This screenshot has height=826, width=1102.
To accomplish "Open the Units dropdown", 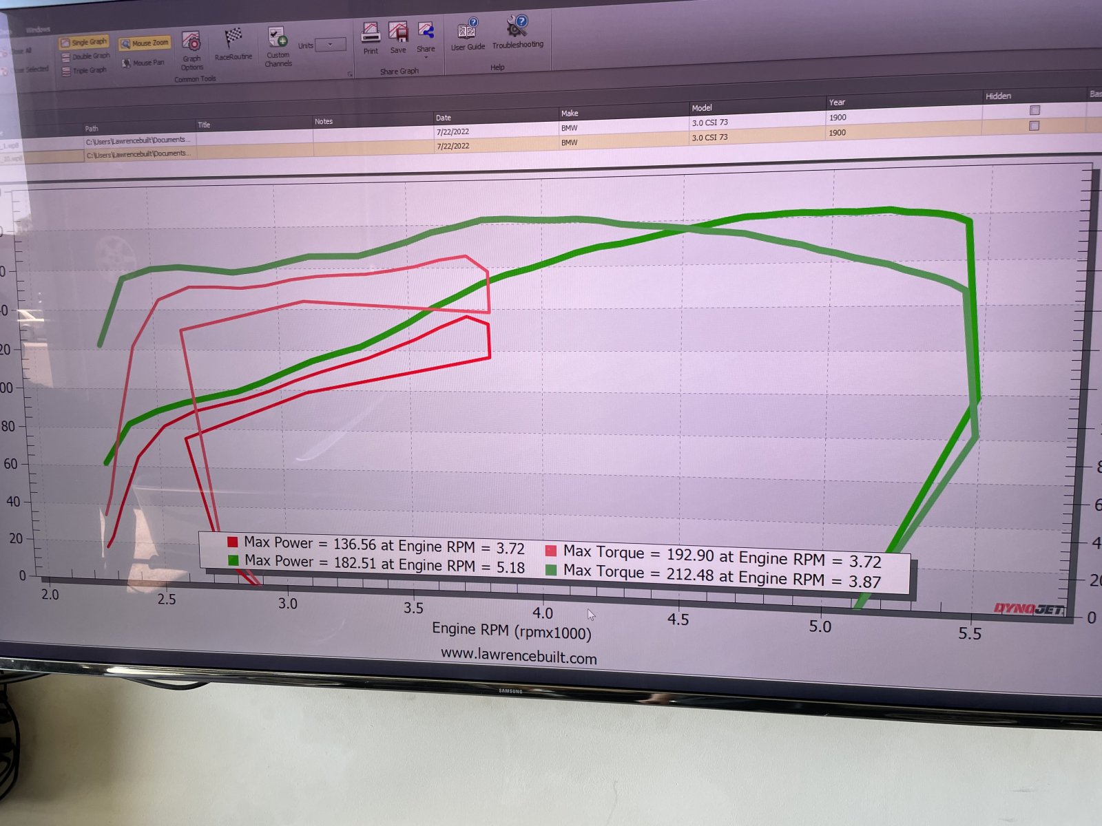I will [331, 45].
